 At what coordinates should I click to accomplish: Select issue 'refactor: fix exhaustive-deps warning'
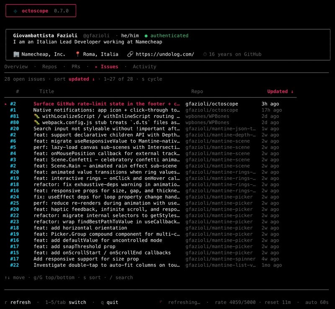(x=150, y=184)
